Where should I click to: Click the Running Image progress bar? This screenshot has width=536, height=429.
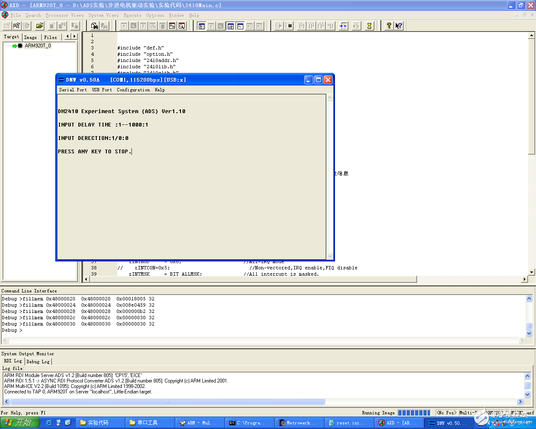click(414, 413)
